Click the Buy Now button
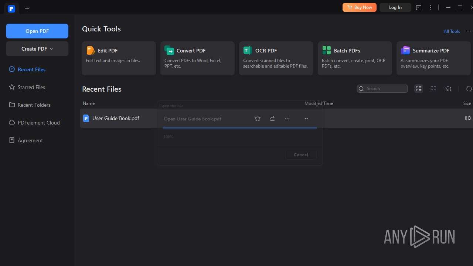 click(x=360, y=7)
